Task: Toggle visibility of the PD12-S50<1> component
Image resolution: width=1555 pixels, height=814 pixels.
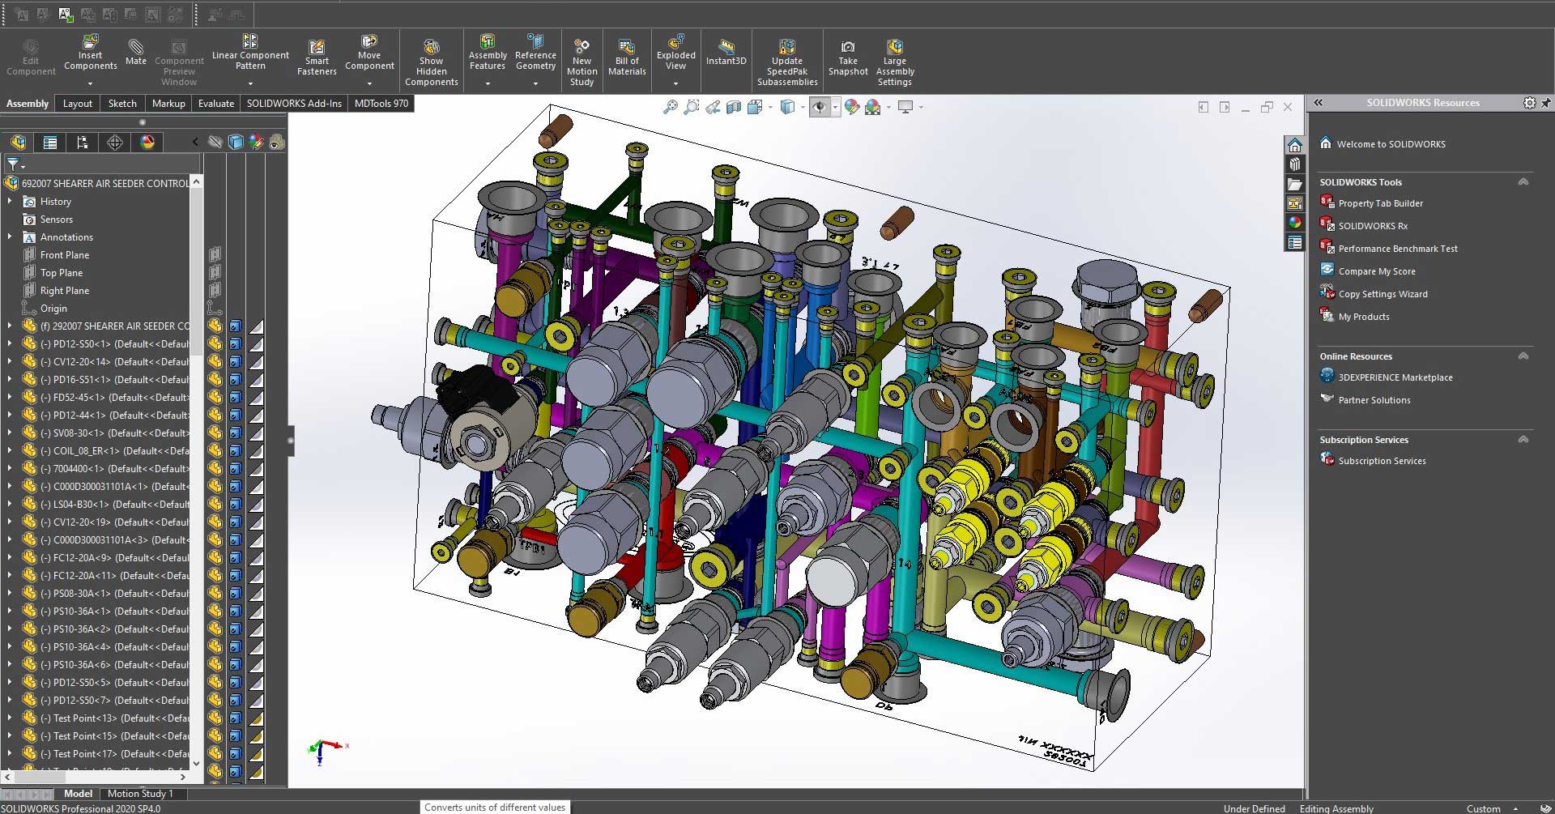Action: (x=215, y=343)
